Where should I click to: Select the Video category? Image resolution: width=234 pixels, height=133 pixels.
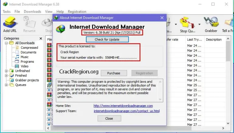(x=25, y=66)
